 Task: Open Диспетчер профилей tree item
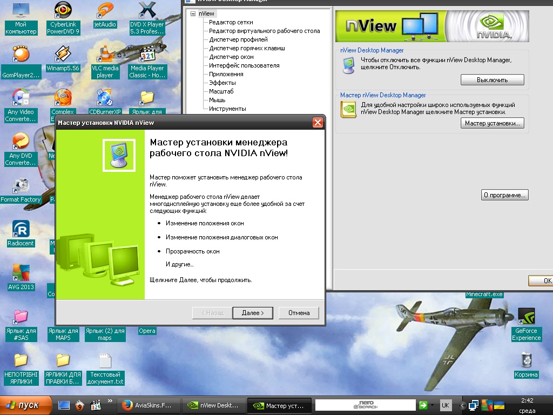point(238,39)
